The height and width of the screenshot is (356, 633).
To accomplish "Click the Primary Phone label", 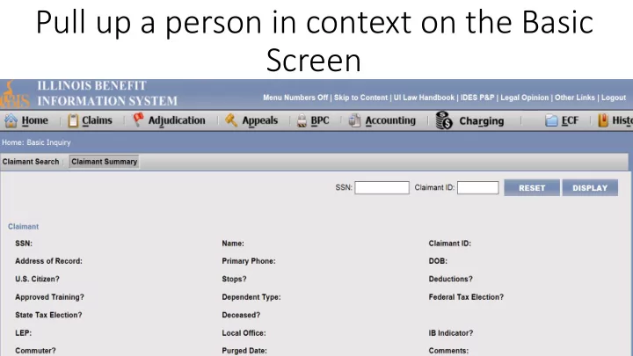I will (248, 261).
